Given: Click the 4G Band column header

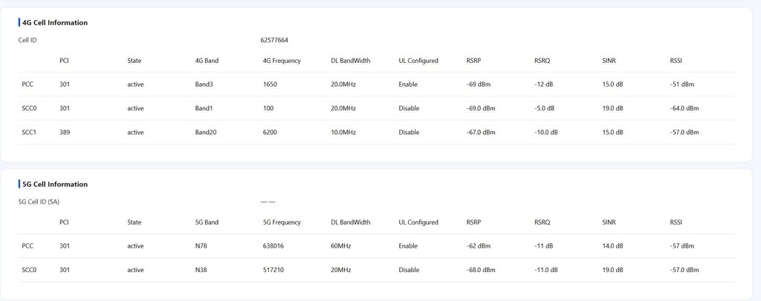Looking at the screenshot, I should coord(207,61).
